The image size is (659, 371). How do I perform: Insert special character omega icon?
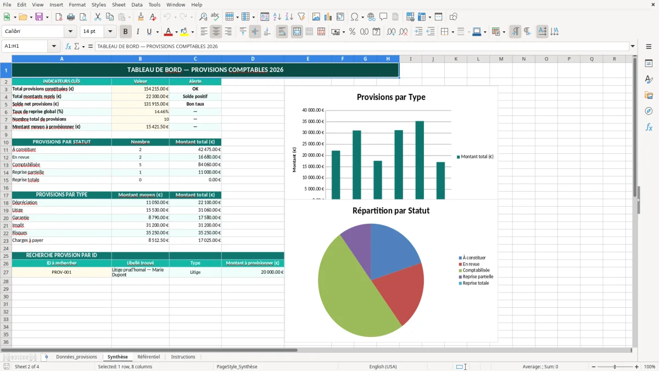(x=354, y=17)
